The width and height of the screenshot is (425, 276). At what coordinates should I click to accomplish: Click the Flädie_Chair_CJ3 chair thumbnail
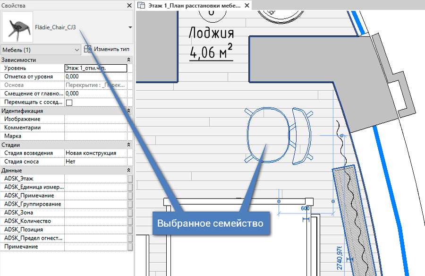17,27
